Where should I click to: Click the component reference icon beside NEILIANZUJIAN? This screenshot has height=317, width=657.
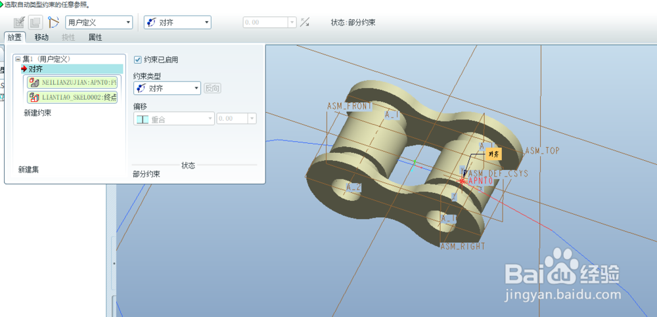click(34, 83)
